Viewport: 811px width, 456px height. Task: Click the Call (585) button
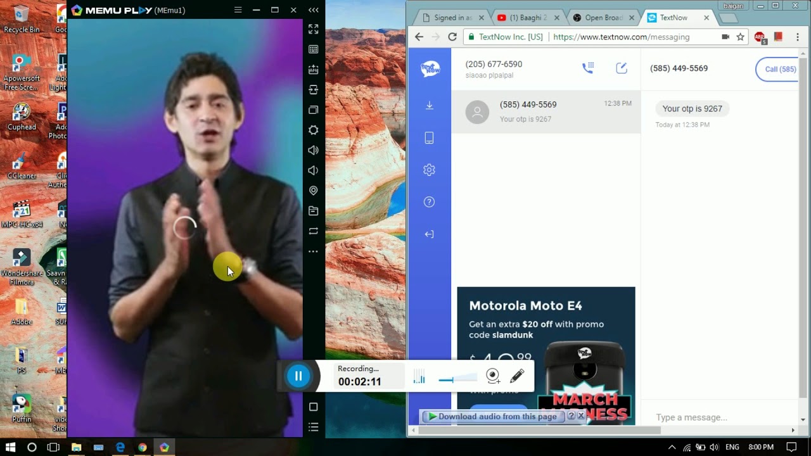[777, 69]
